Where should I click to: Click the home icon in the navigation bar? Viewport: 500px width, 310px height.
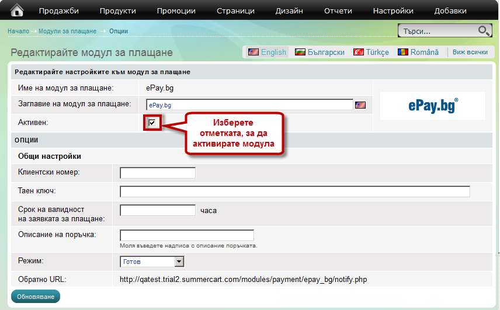coord(17,11)
